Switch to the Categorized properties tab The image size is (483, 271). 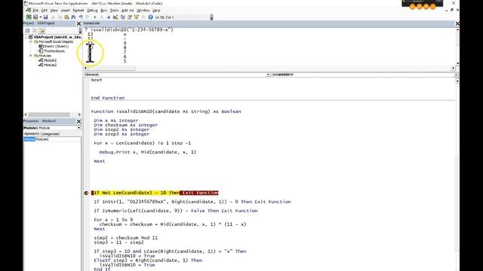[50, 134]
